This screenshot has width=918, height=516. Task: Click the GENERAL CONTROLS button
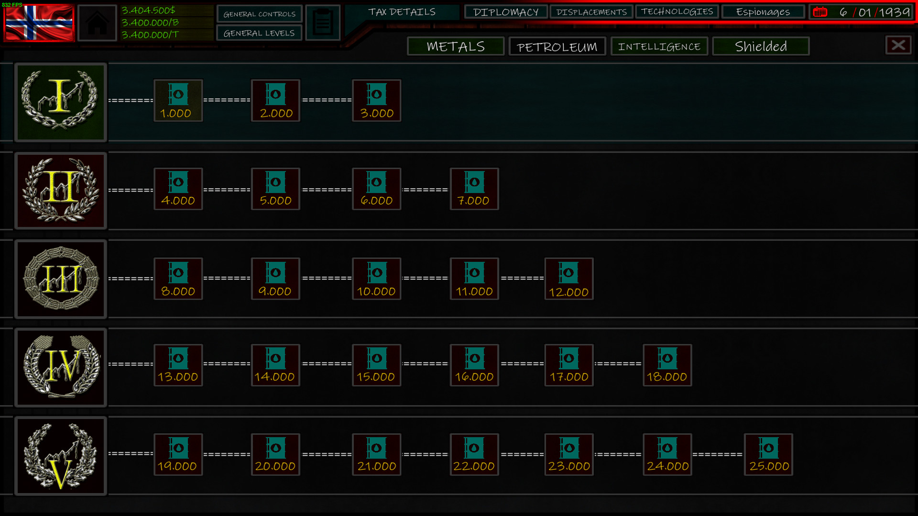[259, 14]
